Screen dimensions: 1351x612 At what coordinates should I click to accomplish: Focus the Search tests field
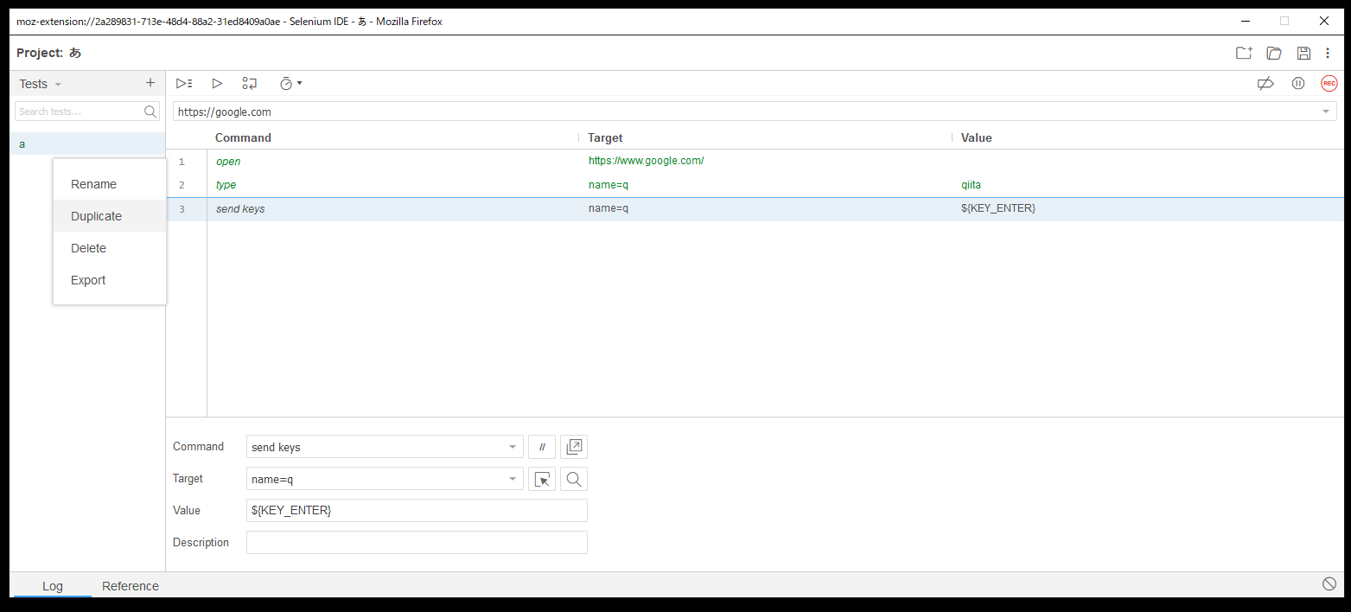(79, 112)
